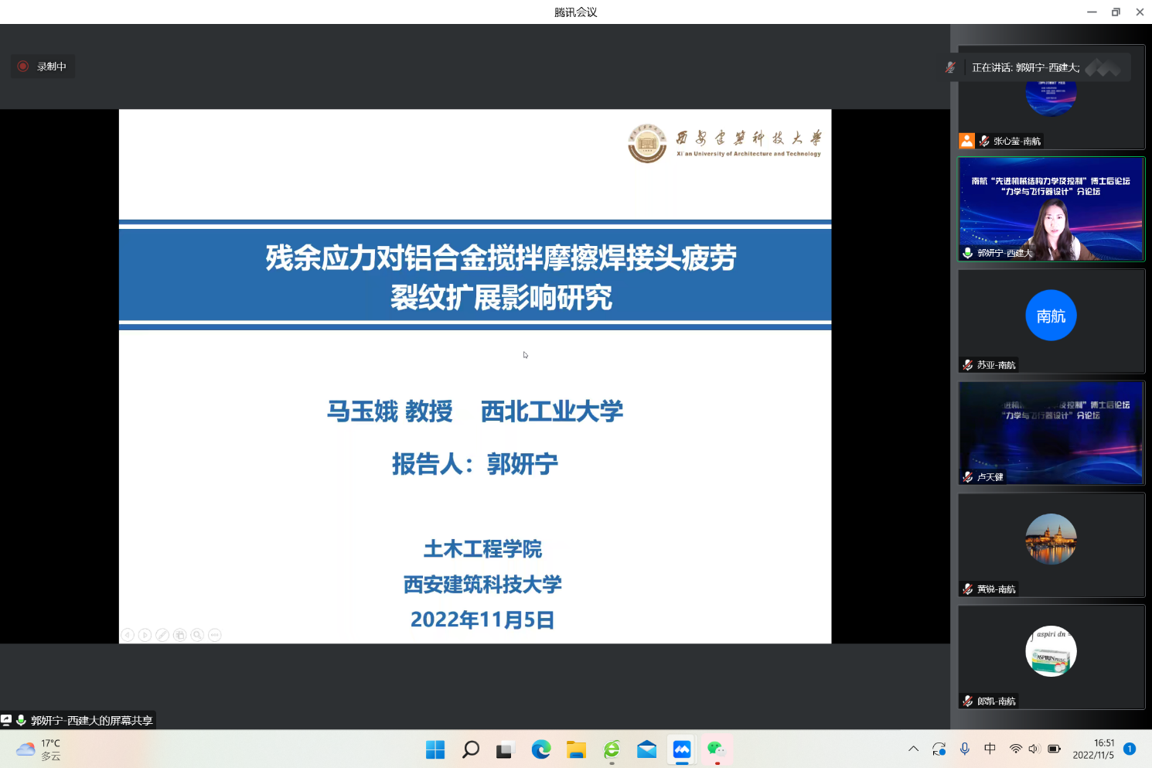The height and width of the screenshot is (768, 1152).
Task: Open the Chinese input method indicator 中
Action: (990, 749)
